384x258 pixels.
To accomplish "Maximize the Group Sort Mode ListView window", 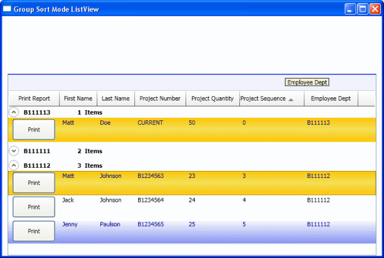I will (x=362, y=9).
